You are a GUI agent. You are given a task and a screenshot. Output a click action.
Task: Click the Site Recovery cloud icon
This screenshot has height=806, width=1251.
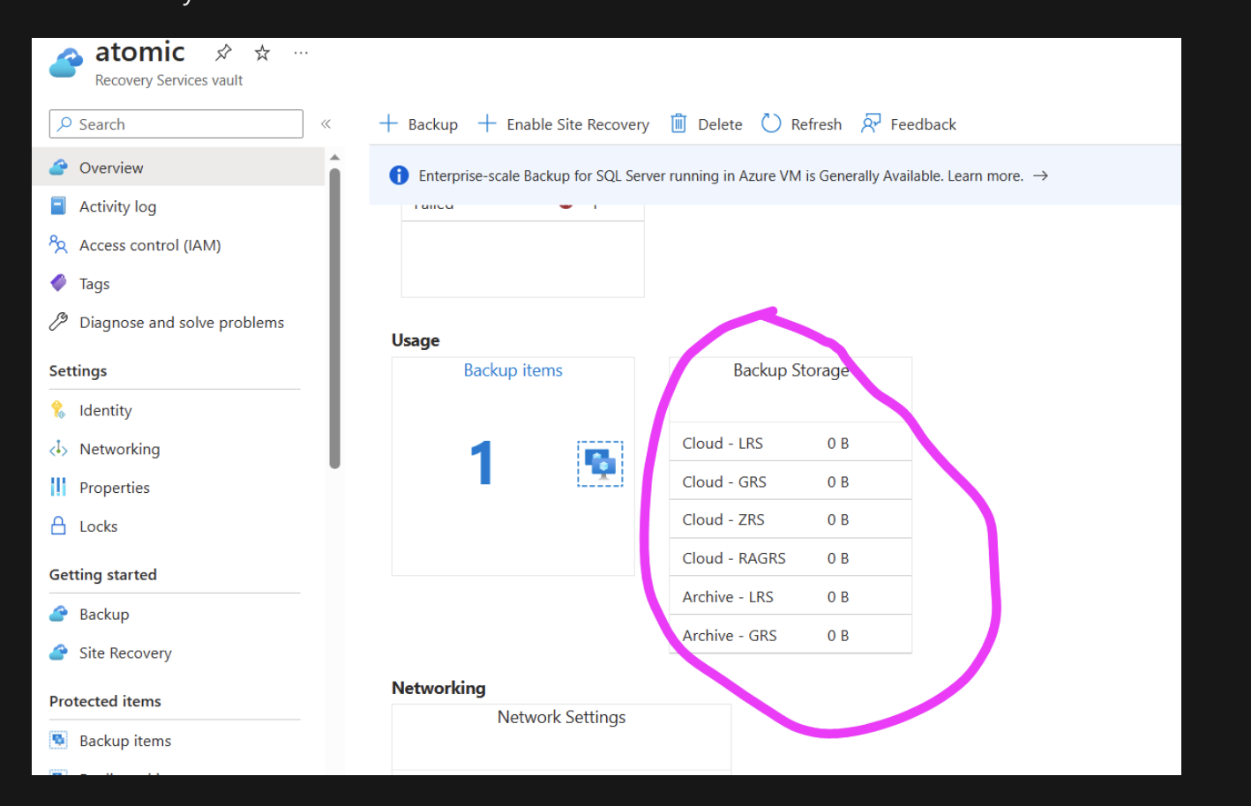(58, 653)
